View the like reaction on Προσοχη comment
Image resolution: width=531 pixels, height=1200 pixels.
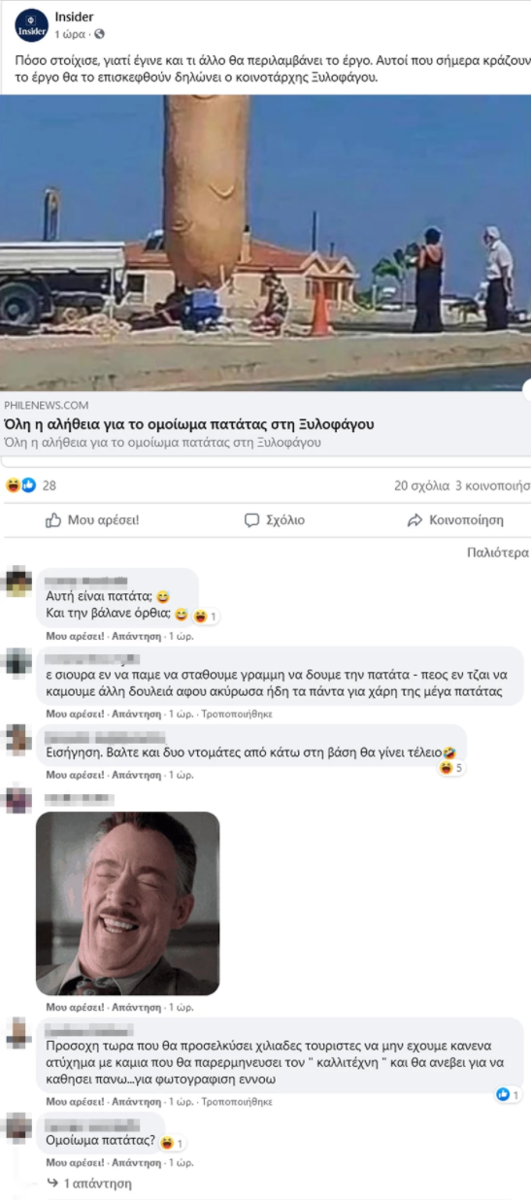[508, 1095]
